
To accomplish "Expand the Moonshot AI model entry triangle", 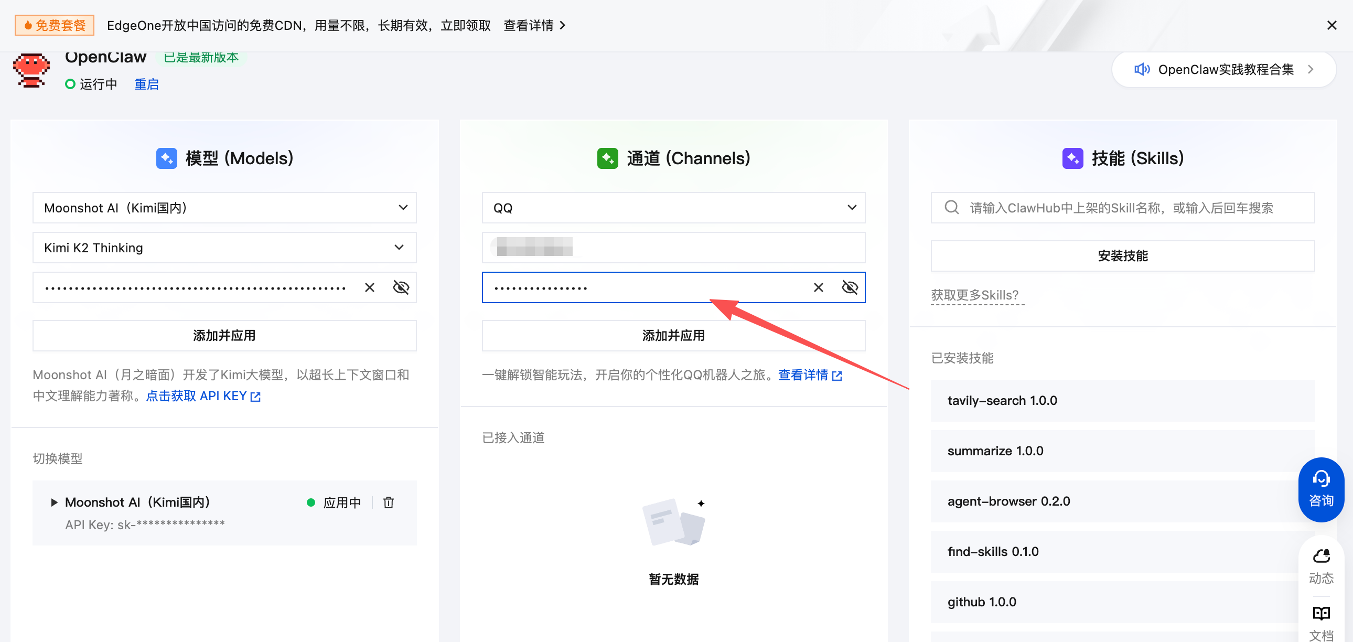I will click(x=53, y=502).
